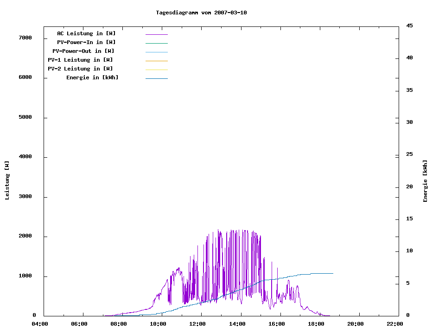The image size is (445, 334).
Task: Select the 04:00 time axis label
Action: tap(40, 324)
